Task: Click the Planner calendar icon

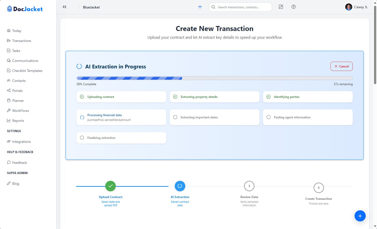Action: point(9,100)
